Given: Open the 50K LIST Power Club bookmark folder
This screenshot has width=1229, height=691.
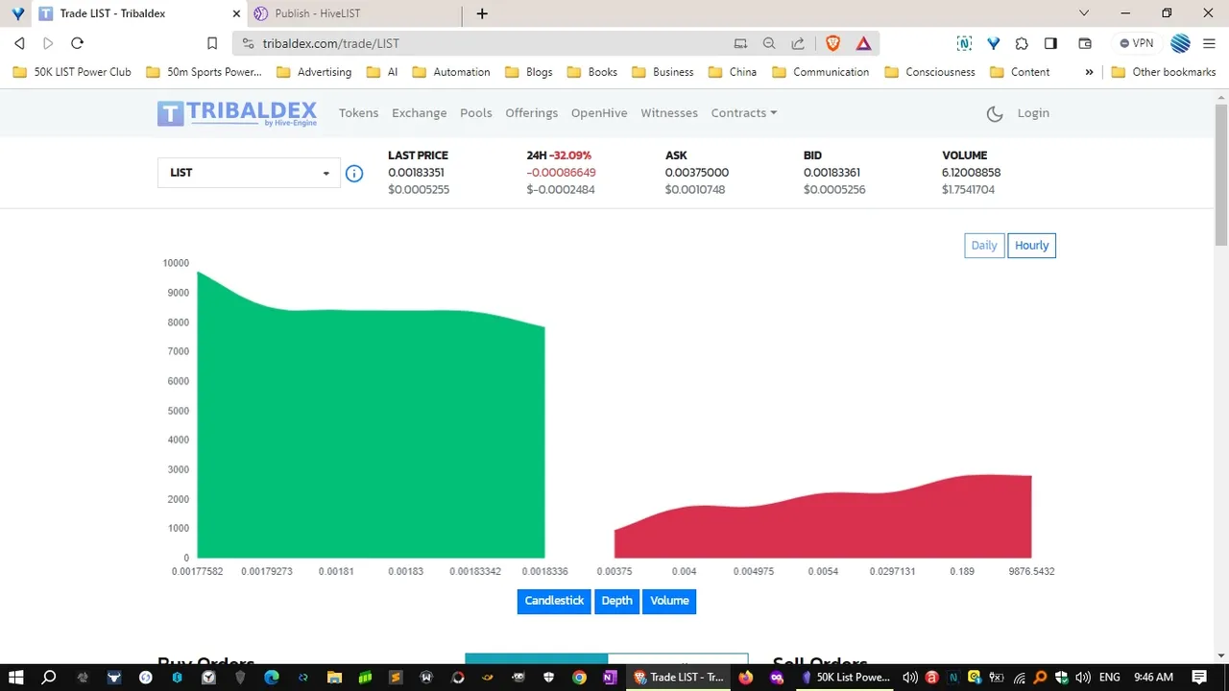Looking at the screenshot, I should click(x=72, y=72).
